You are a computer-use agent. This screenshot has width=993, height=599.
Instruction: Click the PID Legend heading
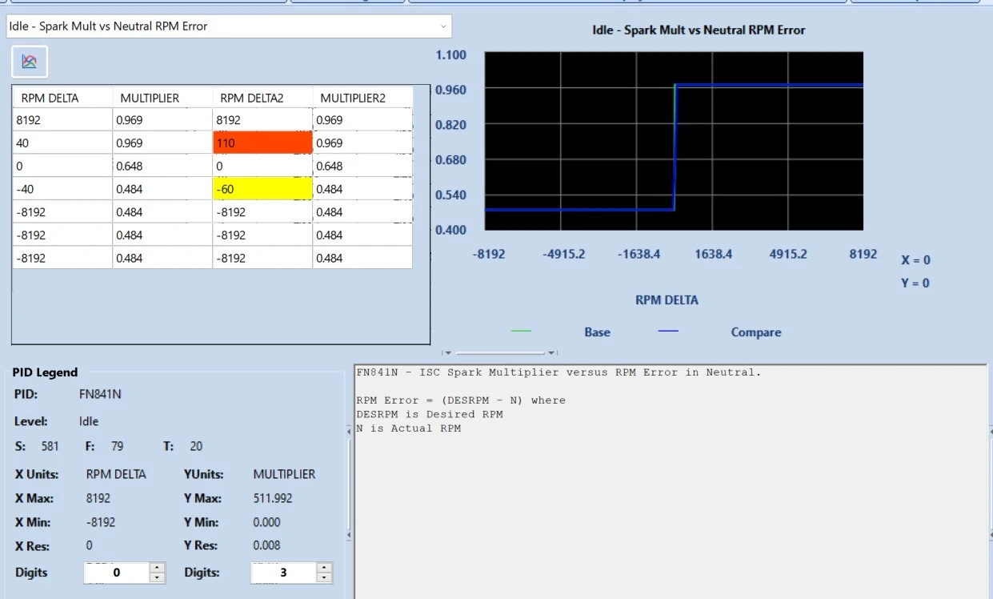tap(46, 372)
